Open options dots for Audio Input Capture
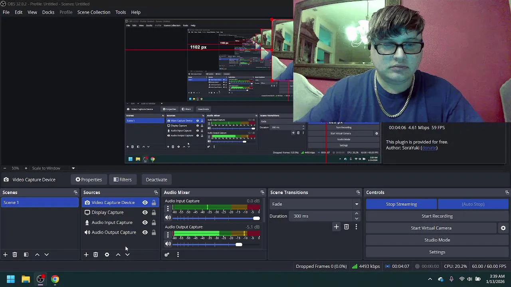511x287 pixels. (x=168, y=208)
